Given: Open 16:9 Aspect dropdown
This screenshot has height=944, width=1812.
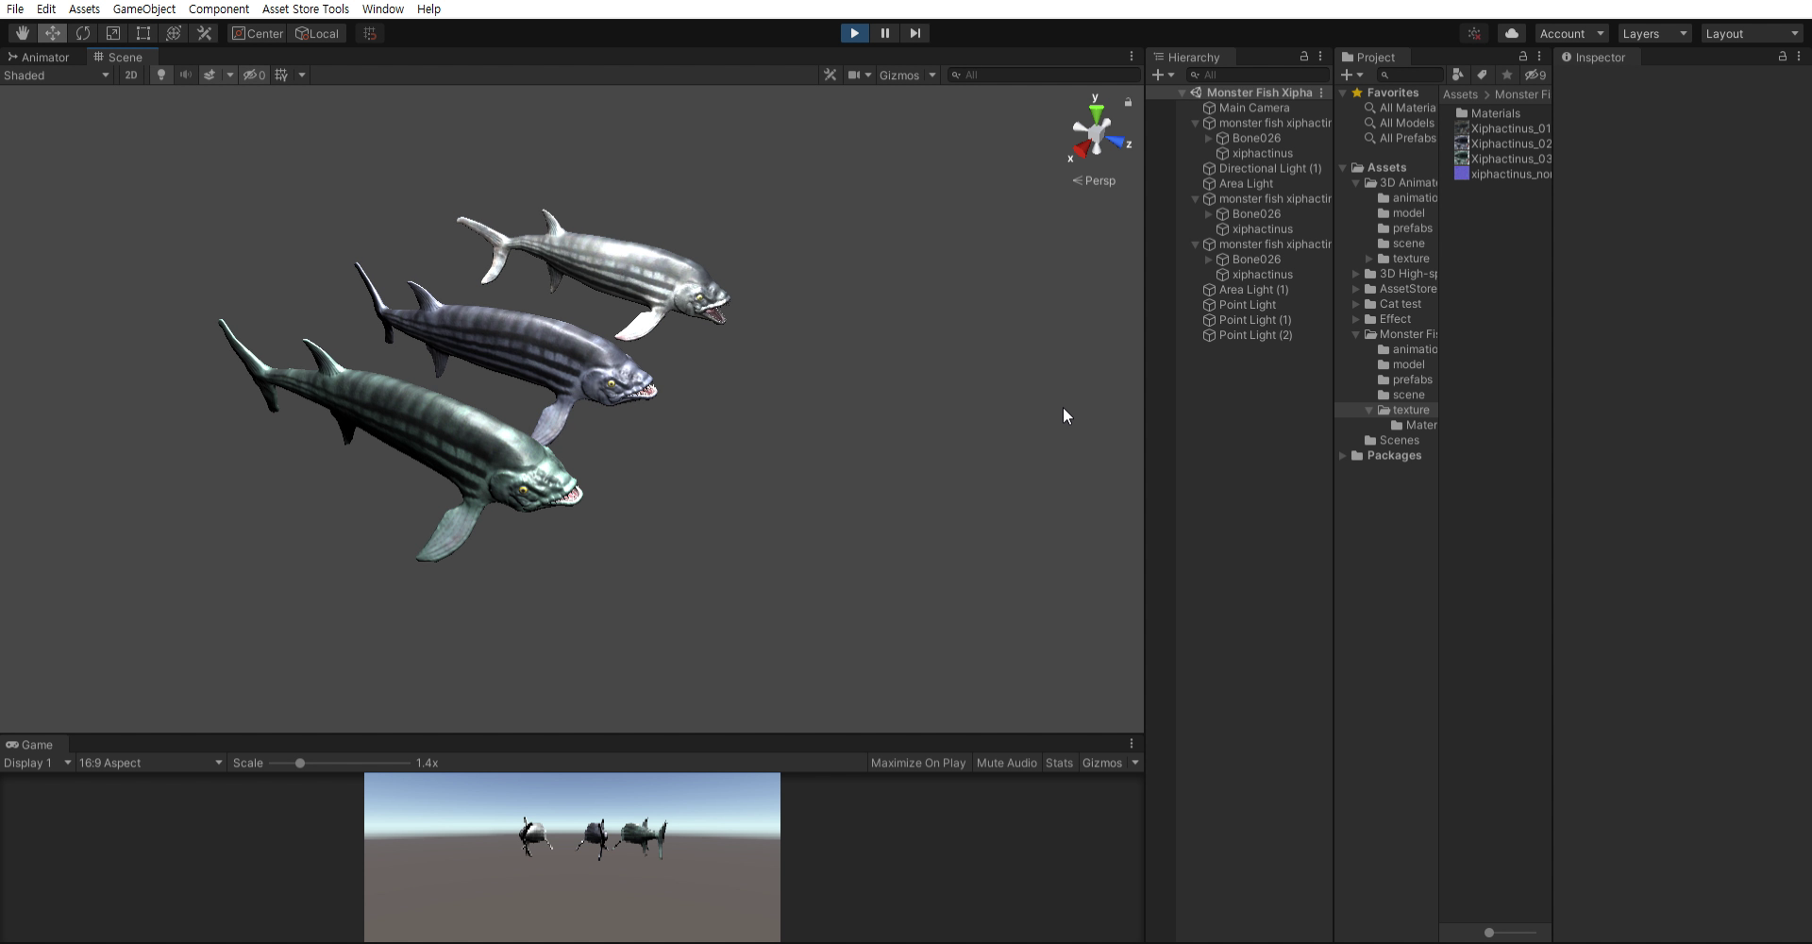Looking at the screenshot, I should (x=151, y=763).
